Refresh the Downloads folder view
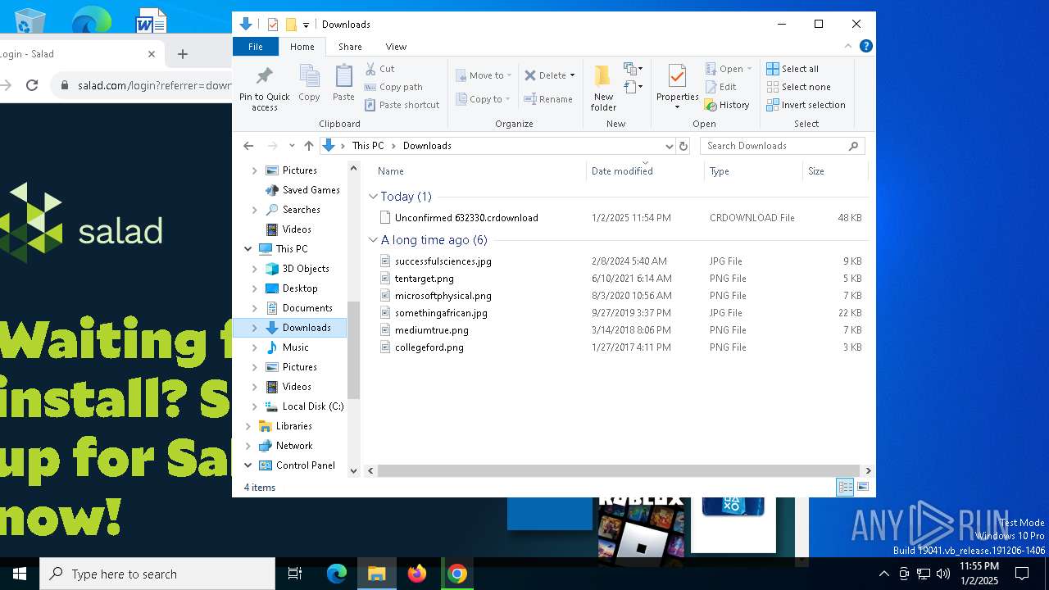Screen dimensions: 1049x590 [x=683, y=146]
